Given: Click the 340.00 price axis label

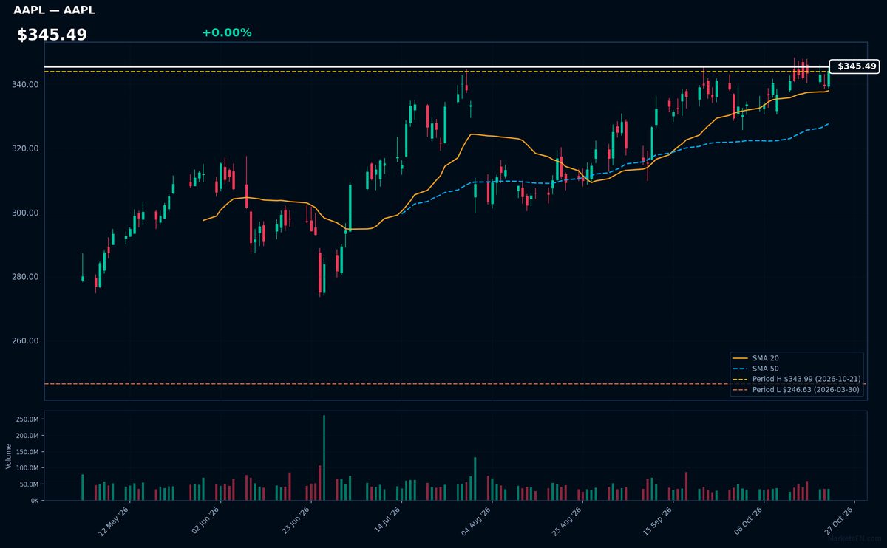Looking at the screenshot, I should [26, 85].
